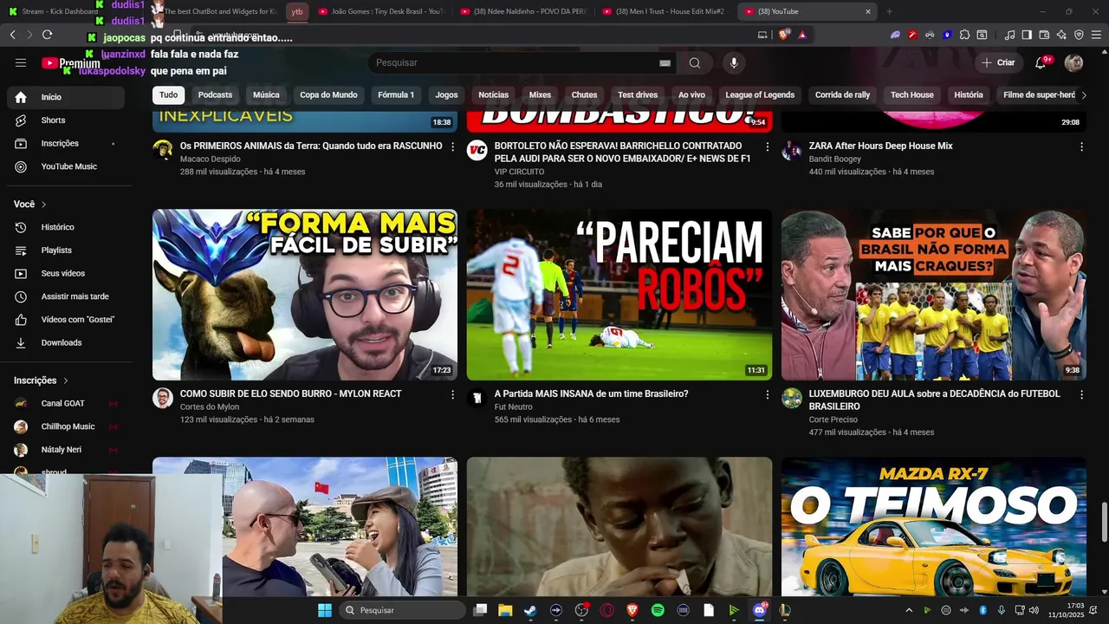
Task: Open Steam from the taskbar
Action: coord(530,610)
